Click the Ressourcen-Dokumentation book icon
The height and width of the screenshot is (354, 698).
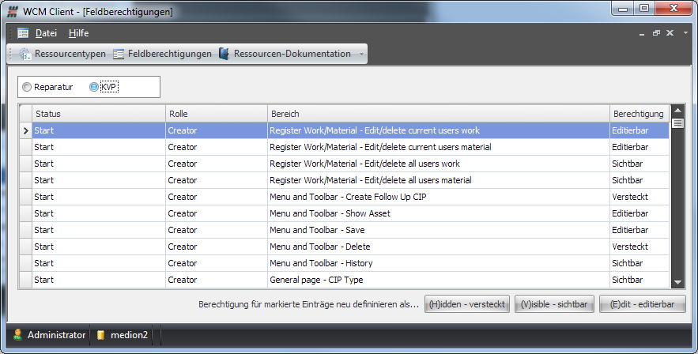(x=224, y=55)
